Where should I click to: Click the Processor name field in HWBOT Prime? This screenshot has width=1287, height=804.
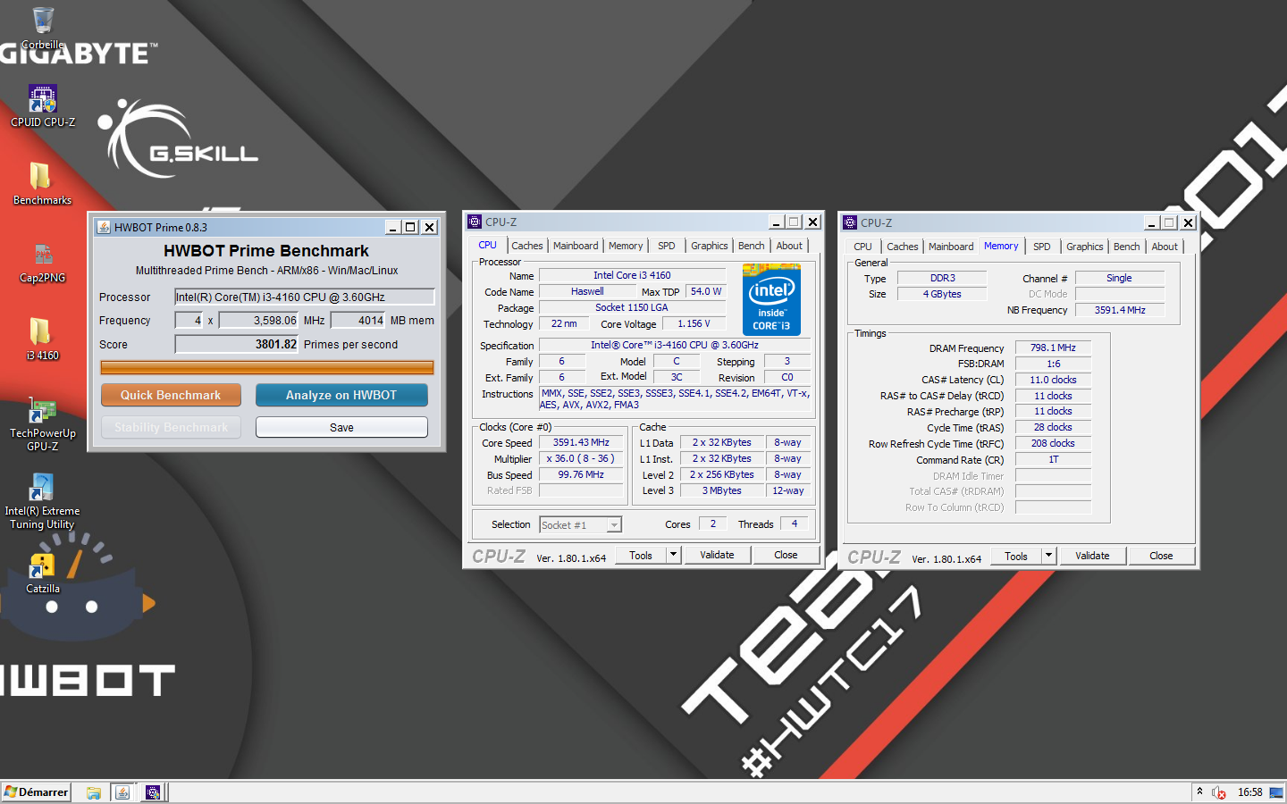304,297
